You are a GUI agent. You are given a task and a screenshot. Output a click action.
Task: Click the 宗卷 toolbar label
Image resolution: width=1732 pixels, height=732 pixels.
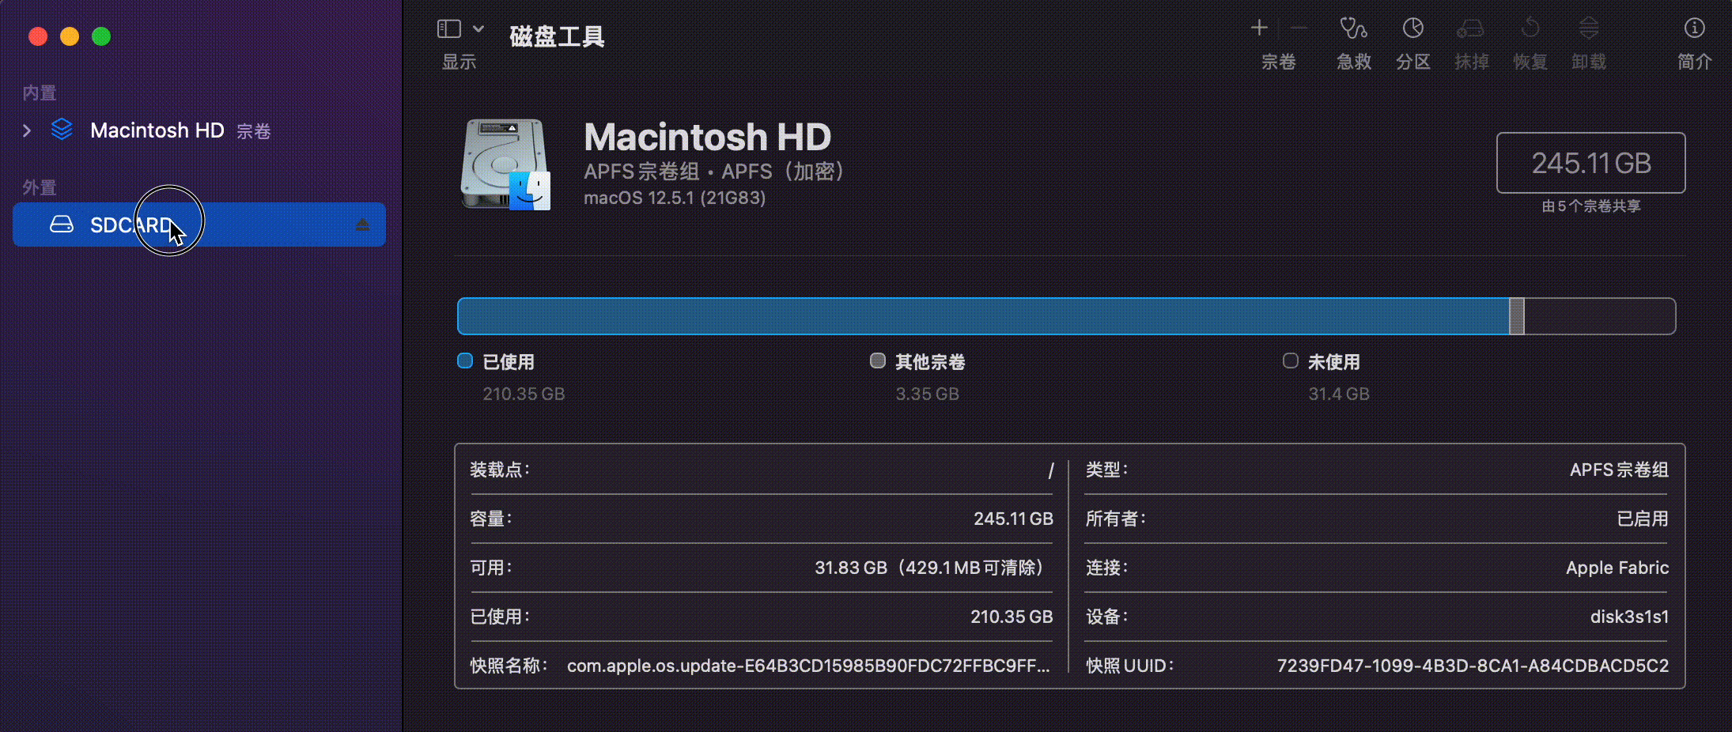(1278, 62)
